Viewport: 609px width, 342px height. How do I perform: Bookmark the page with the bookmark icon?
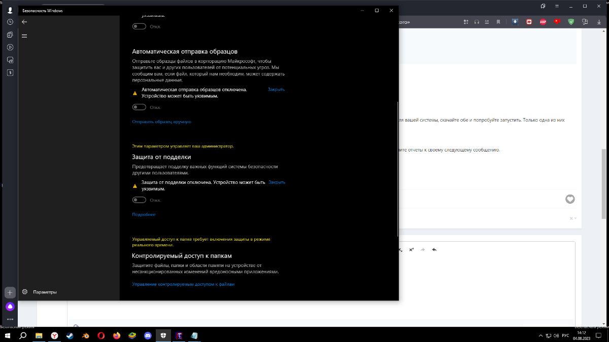[498, 22]
